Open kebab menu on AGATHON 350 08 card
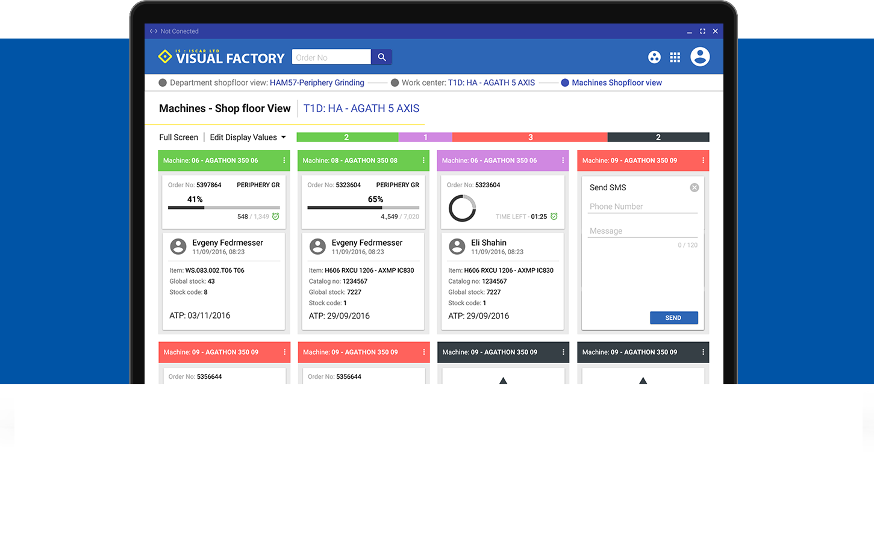The height and width of the screenshot is (539, 874). [x=423, y=161]
